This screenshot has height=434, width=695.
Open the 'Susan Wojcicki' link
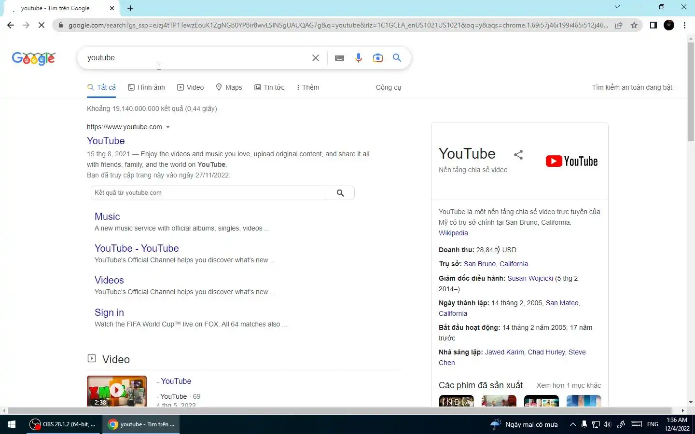[x=530, y=278]
